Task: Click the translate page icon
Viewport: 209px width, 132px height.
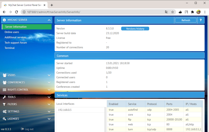Action: coord(166,12)
